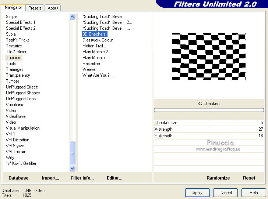
Task: Select UnPlugged Tools category
Action: pyautogui.click(x=21, y=99)
